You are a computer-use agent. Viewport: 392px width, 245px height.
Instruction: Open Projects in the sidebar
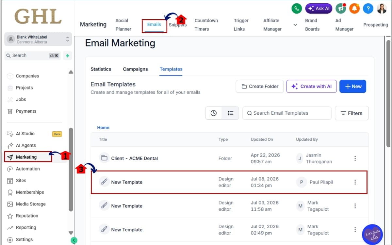pyautogui.click(x=24, y=88)
